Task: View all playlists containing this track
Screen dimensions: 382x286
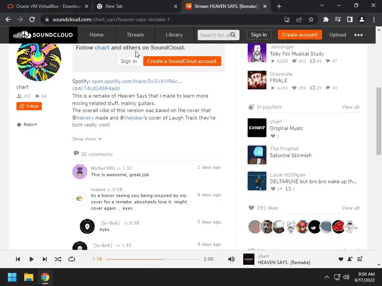Action: pyautogui.click(x=350, y=107)
